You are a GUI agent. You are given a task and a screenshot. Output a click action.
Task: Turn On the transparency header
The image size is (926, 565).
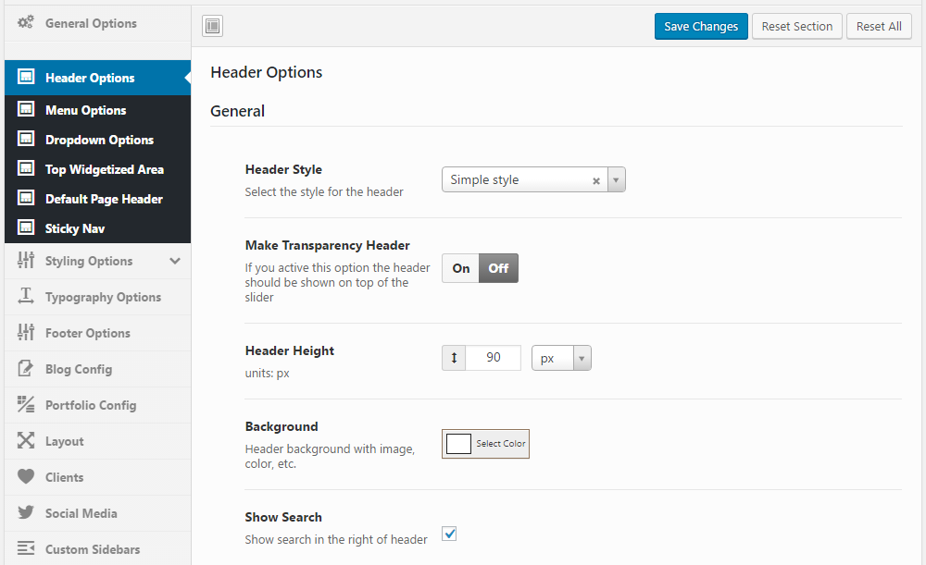461,268
